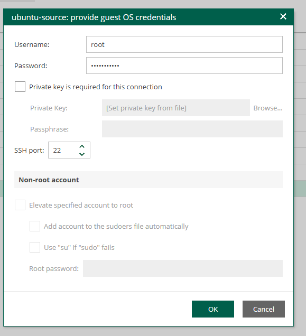The image size is (306, 336).
Task: Focus the Root password field
Action: pos(183,268)
